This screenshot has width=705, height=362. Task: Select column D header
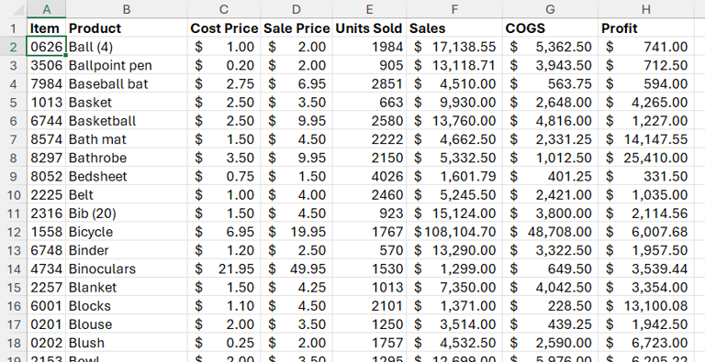297,9
